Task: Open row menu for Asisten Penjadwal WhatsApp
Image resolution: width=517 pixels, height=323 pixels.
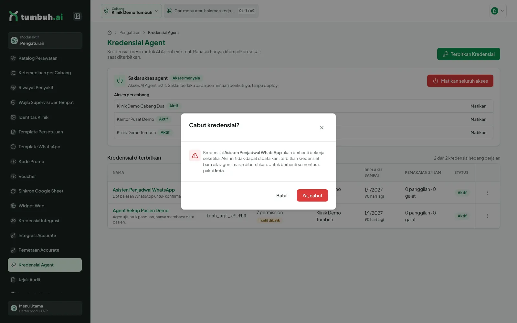Action: [x=488, y=193]
